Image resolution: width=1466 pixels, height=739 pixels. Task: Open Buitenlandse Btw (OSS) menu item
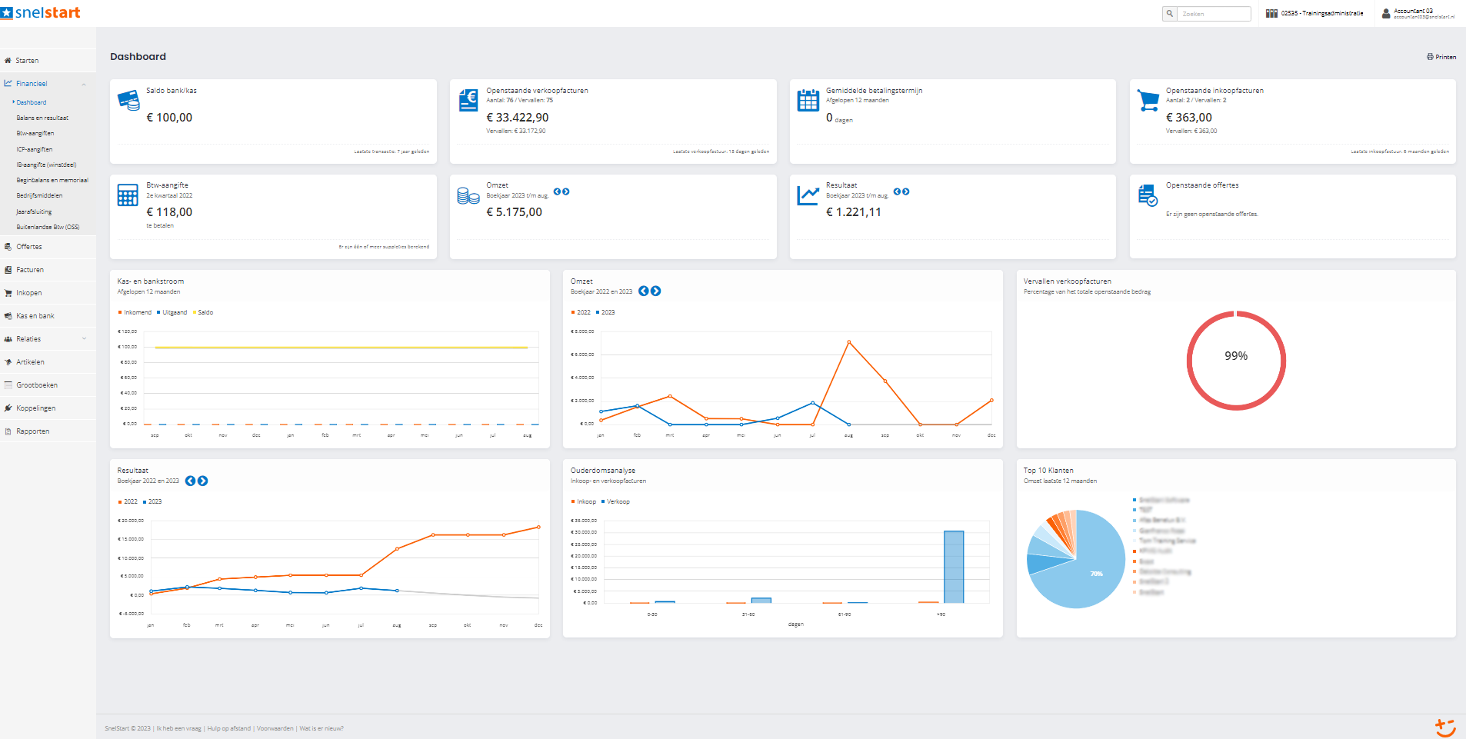pos(48,227)
